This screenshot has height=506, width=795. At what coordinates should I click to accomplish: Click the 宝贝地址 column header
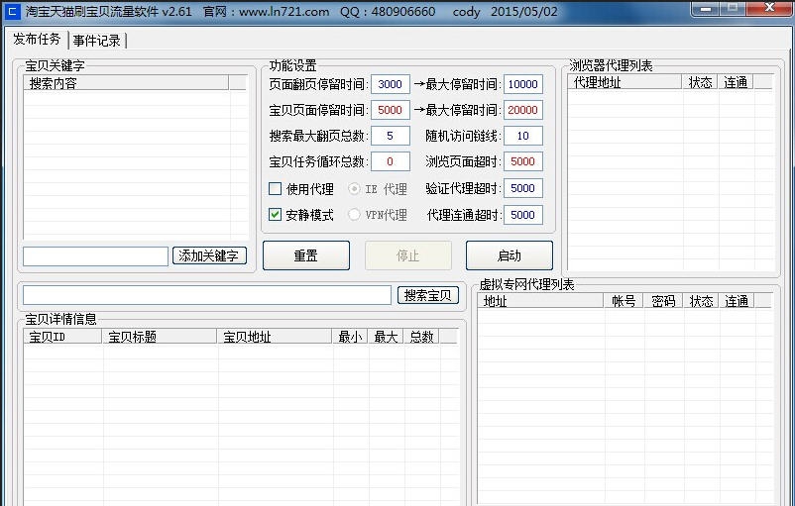point(275,337)
